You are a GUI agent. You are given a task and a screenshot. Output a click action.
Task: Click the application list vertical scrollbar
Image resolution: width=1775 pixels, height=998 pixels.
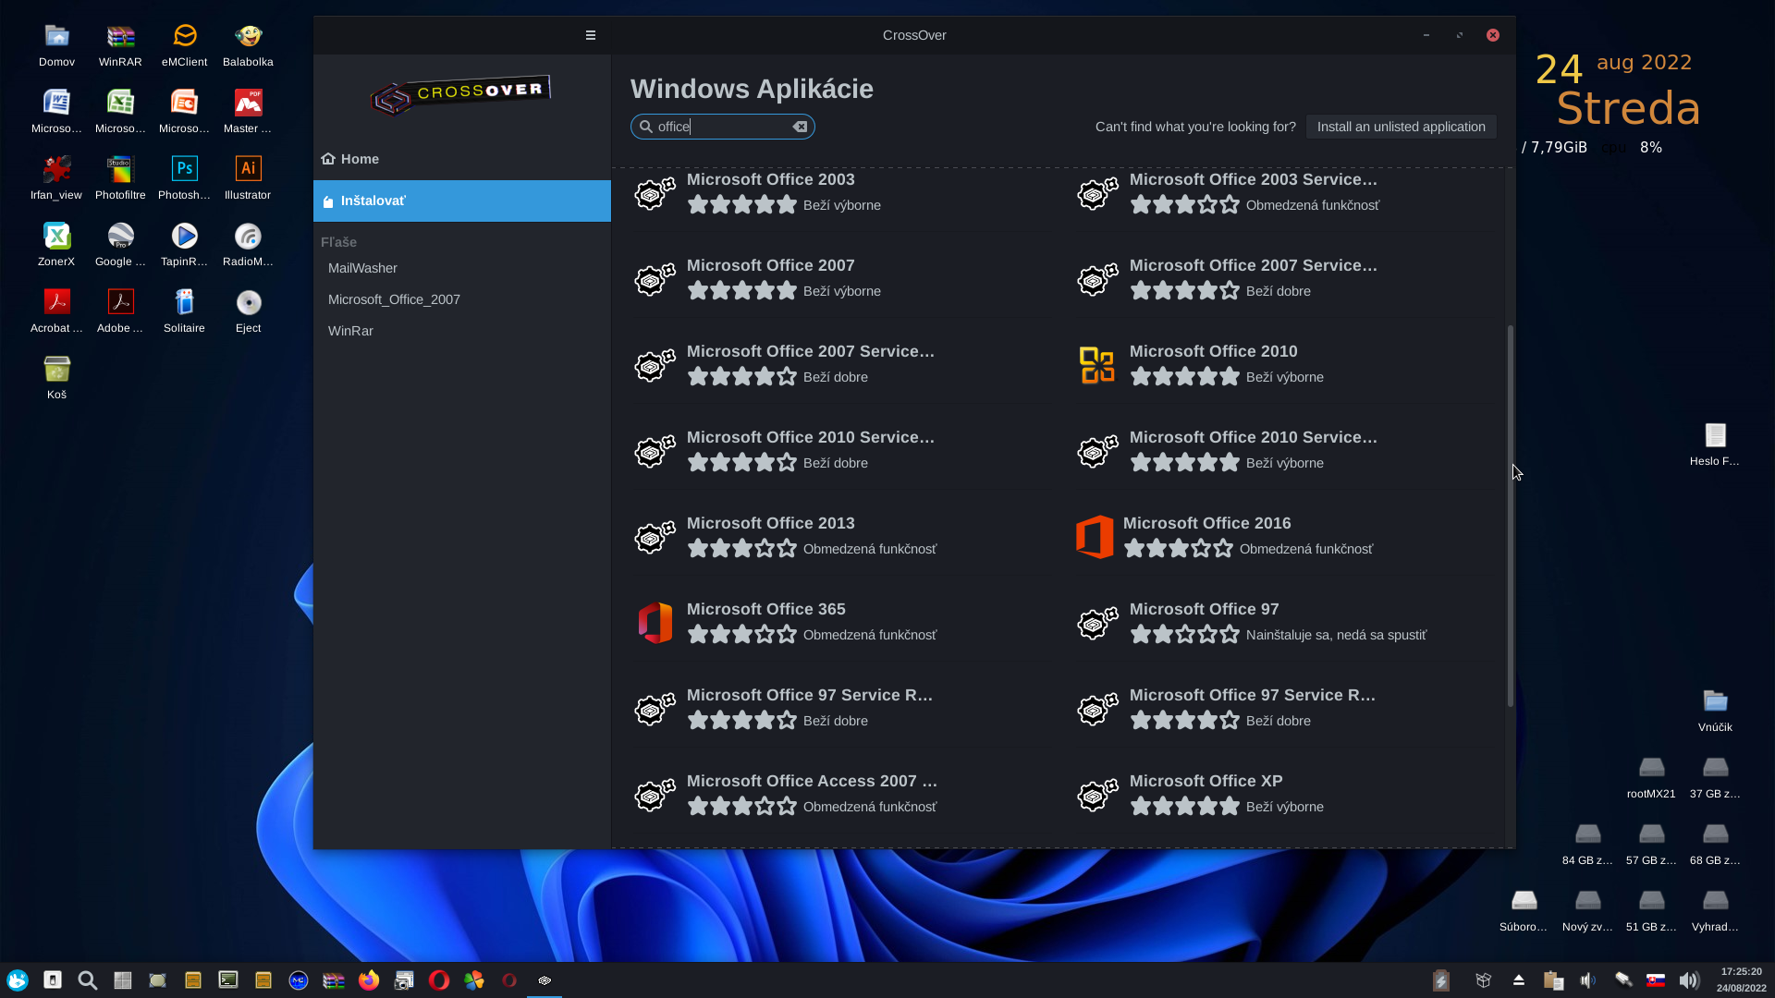(x=1510, y=514)
